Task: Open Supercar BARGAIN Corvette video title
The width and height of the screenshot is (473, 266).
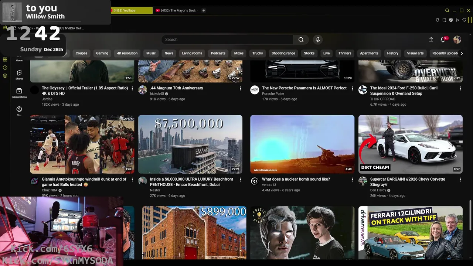Action: [x=408, y=182]
